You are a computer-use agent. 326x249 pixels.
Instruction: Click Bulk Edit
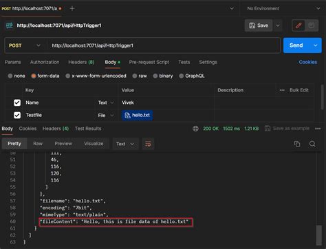coord(299,90)
